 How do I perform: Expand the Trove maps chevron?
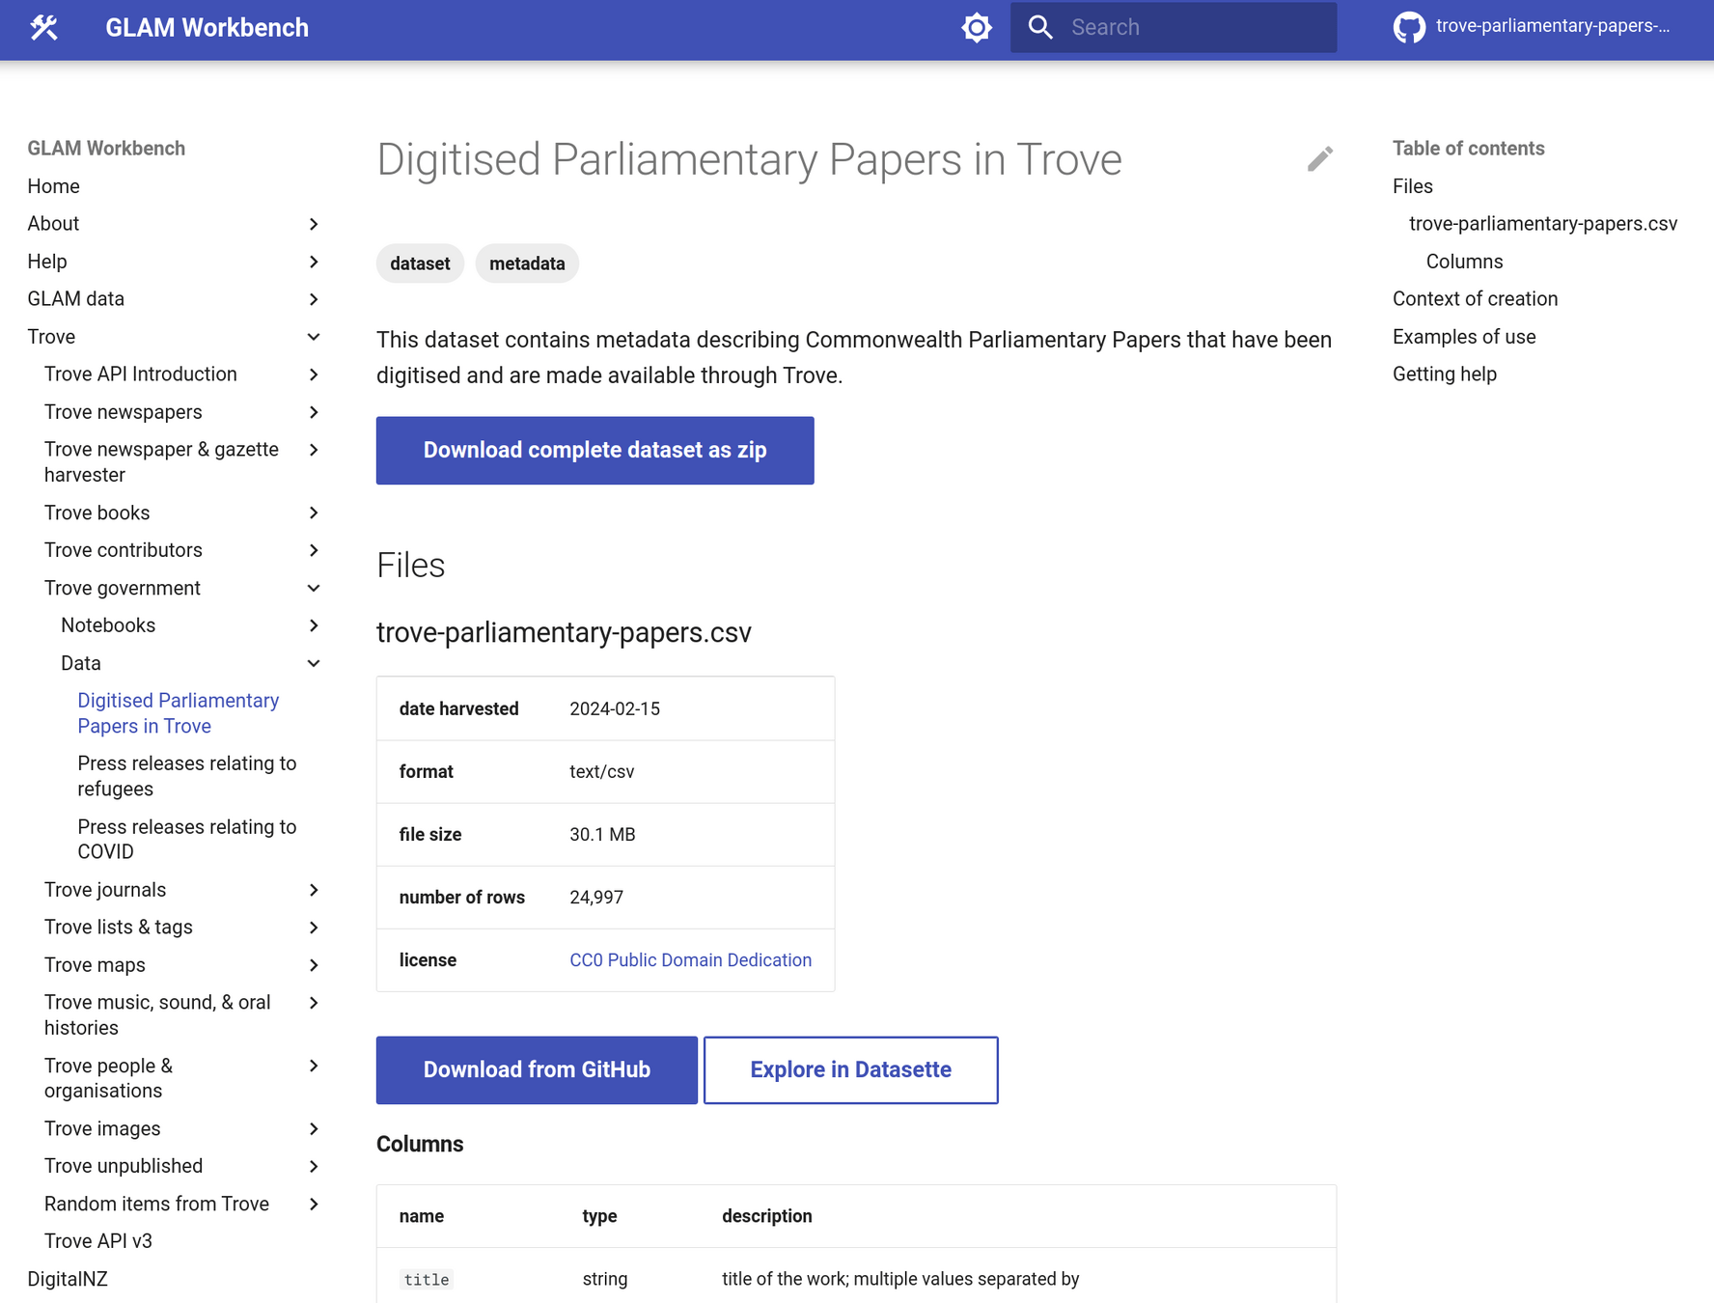314,965
